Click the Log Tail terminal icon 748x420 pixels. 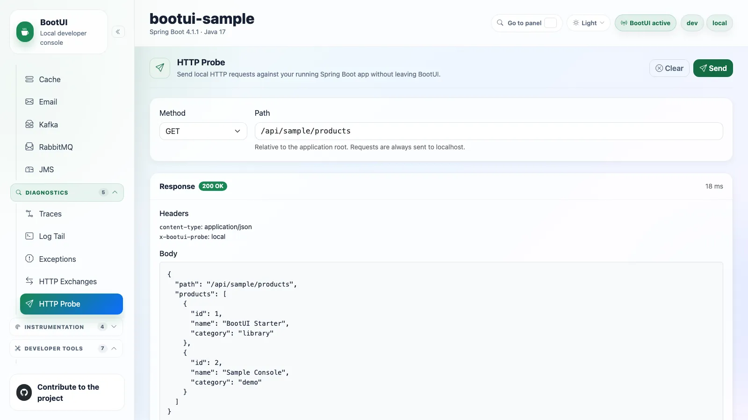click(29, 236)
